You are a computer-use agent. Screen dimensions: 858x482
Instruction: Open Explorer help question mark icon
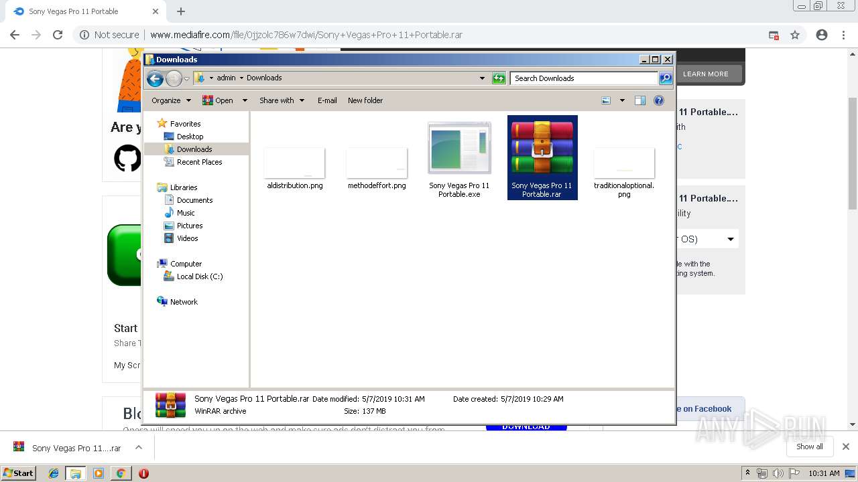659,100
